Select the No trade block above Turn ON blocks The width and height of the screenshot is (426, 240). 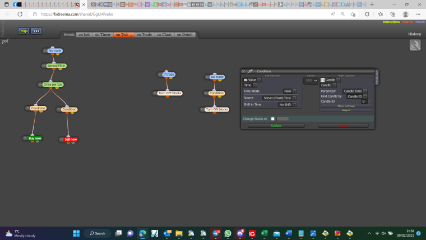tap(217, 77)
